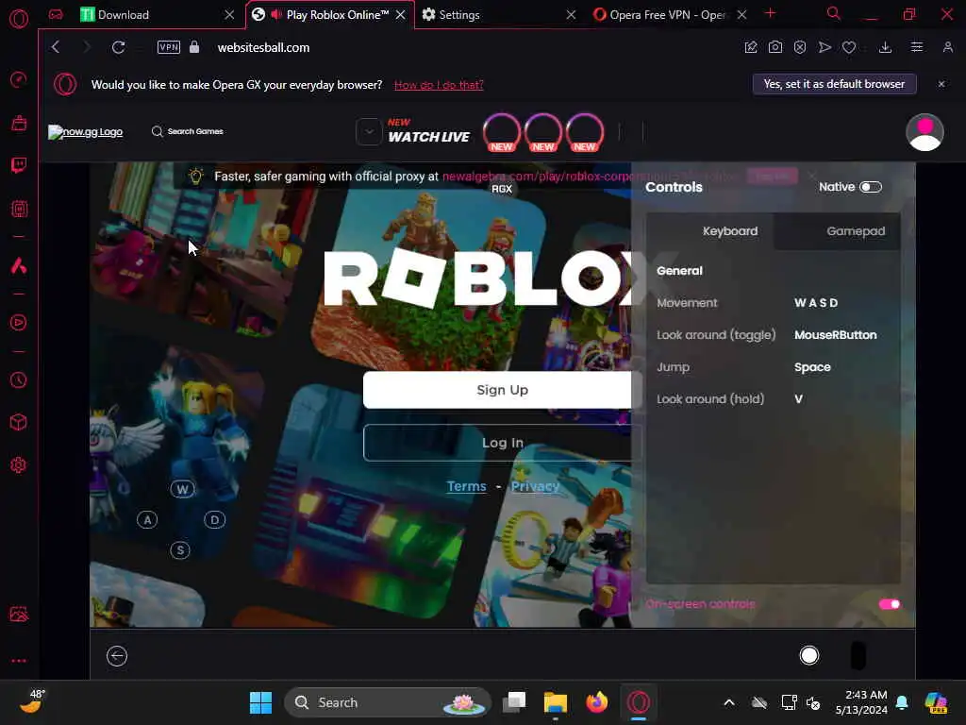966x725 pixels.
Task: Open the first NEW live stream circle
Action: click(502, 132)
